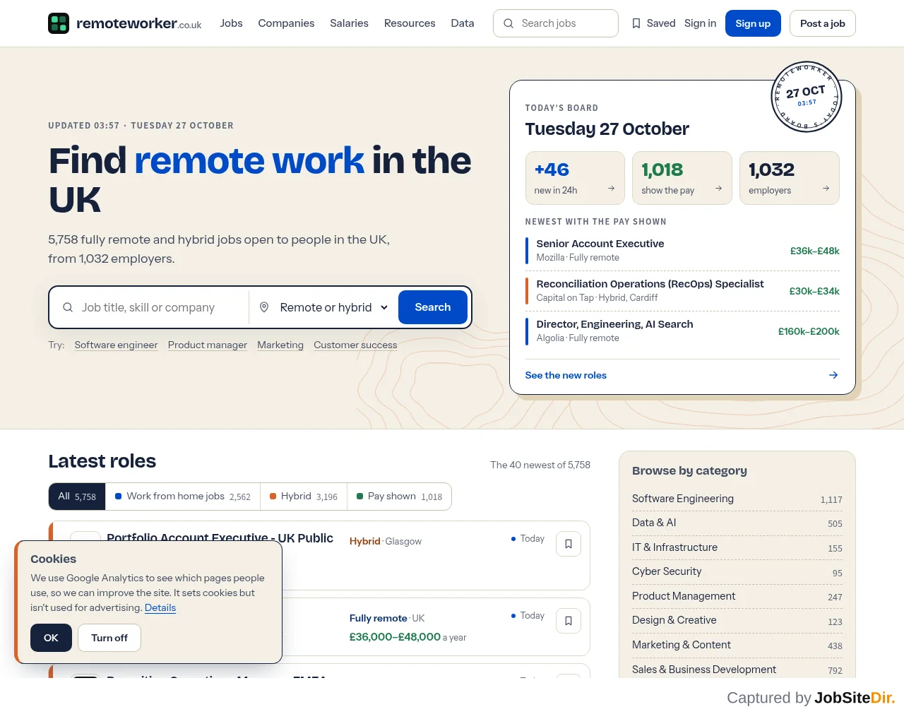
Task: Click the £160k–£200k salary text
Action: point(809,331)
